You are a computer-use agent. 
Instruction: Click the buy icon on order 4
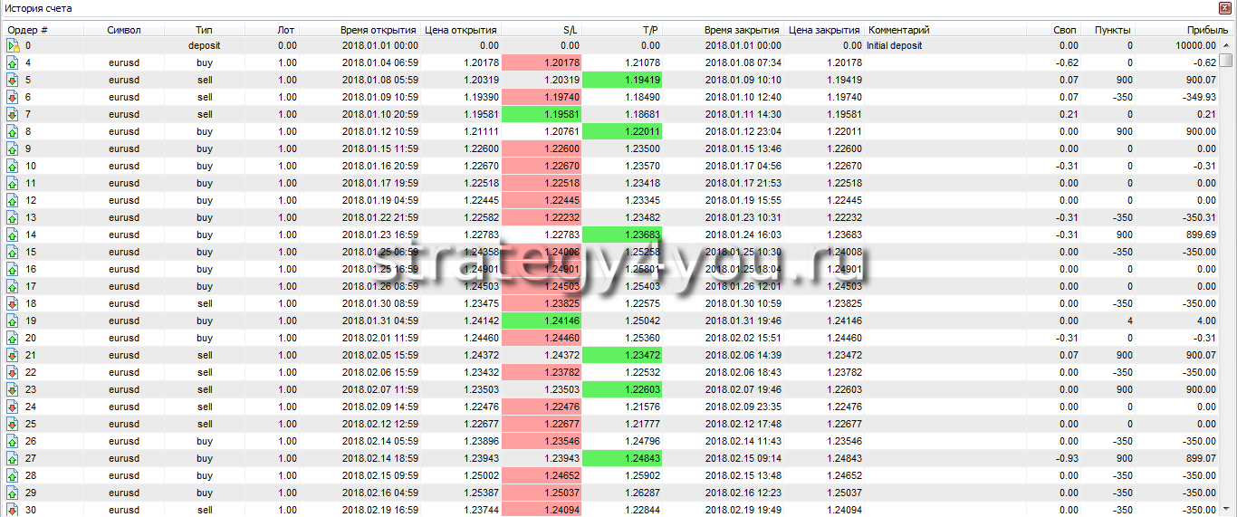tap(13, 63)
